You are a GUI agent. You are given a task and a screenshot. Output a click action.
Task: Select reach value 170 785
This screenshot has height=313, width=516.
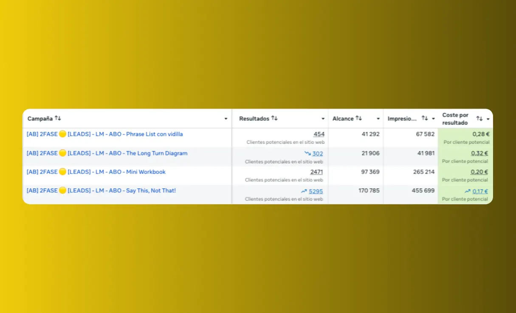369,190
